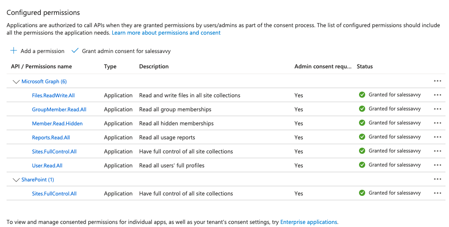Screen dimensions: 449x227
Task: Open the Microsoft Graph (6) API link
Action: click(44, 82)
